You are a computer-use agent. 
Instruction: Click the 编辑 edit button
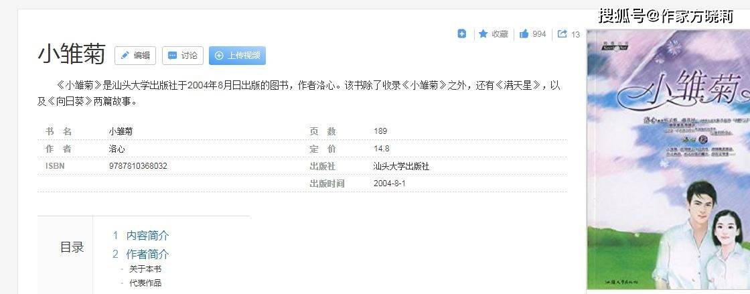click(135, 56)
